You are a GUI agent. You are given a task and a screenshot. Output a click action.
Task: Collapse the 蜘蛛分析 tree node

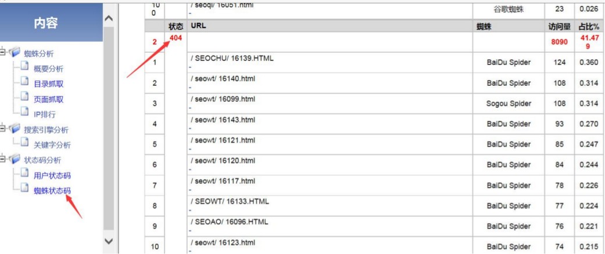(x=3, y=53)
